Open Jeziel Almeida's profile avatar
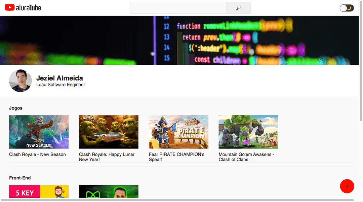Image resolution: width=363 pixels, height=202 pixels. pos(21,81)
